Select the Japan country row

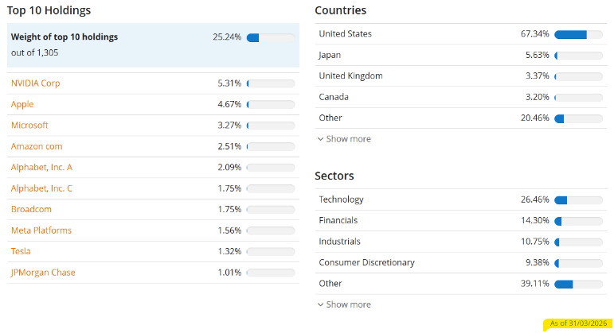pyautogui.click(x=461, y=55)
